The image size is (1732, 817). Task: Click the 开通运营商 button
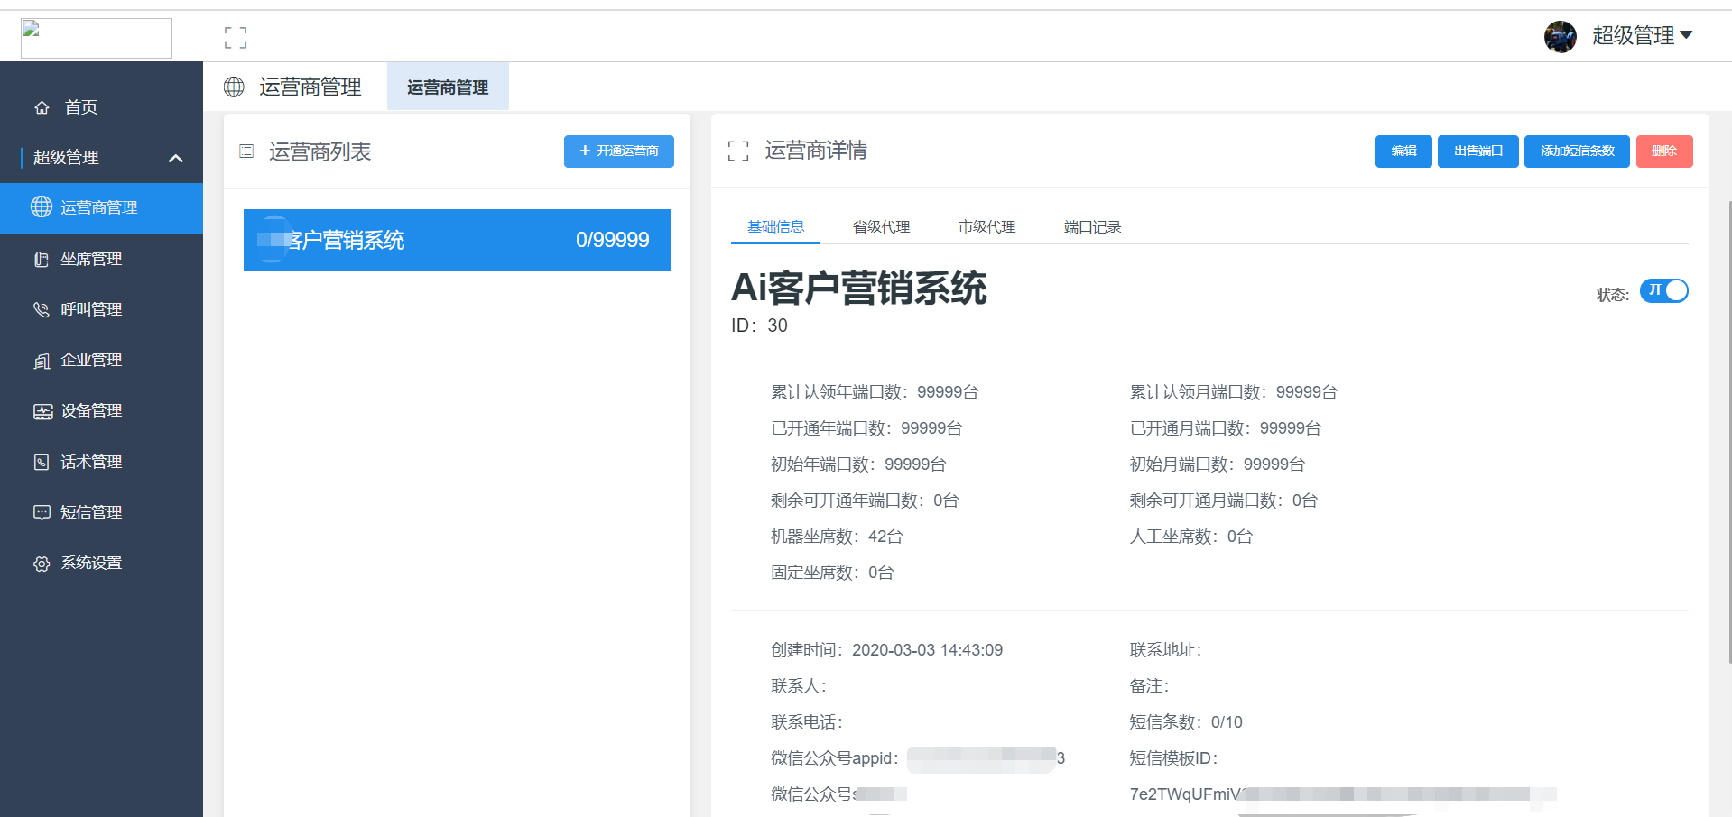[618, 151]
